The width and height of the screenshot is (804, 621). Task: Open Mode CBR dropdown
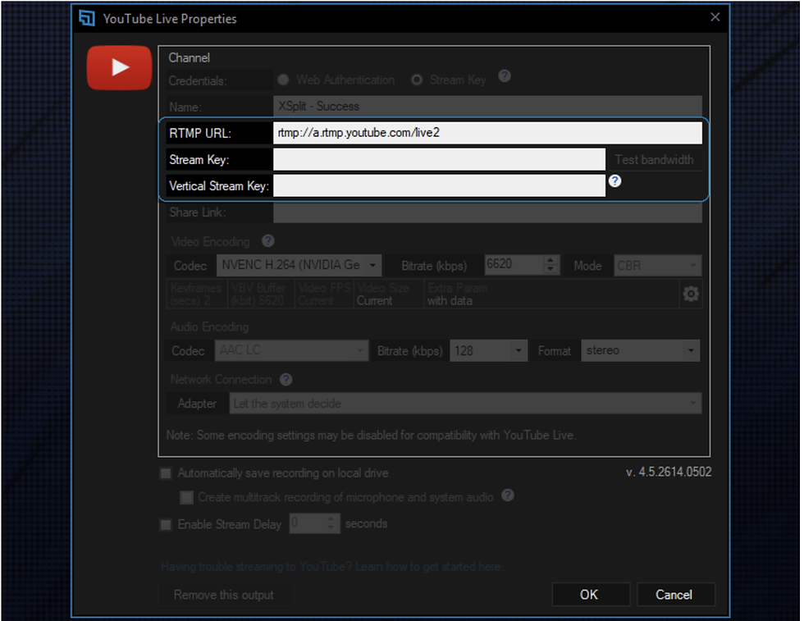657,265
